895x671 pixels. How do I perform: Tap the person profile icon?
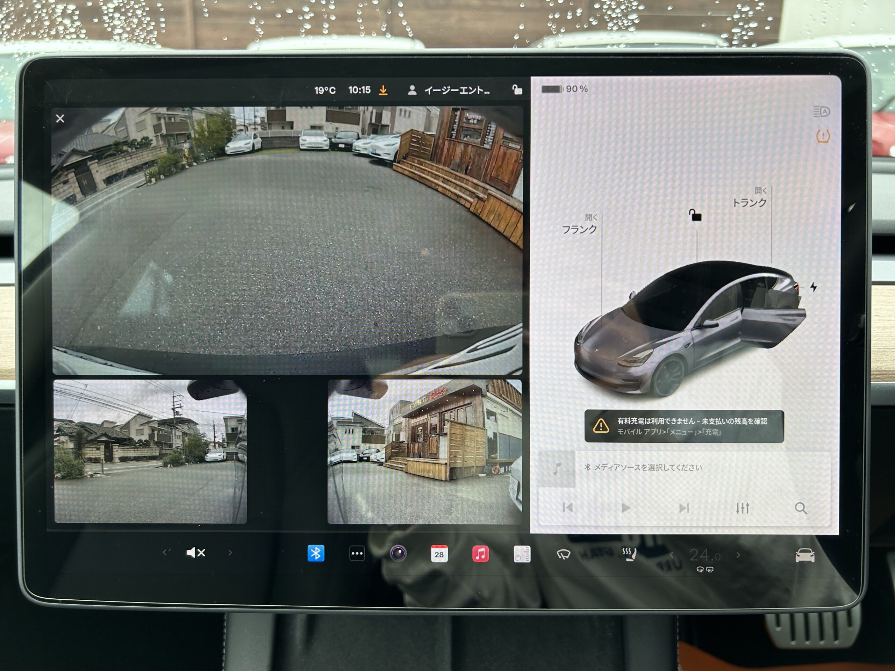coord(412,90)
